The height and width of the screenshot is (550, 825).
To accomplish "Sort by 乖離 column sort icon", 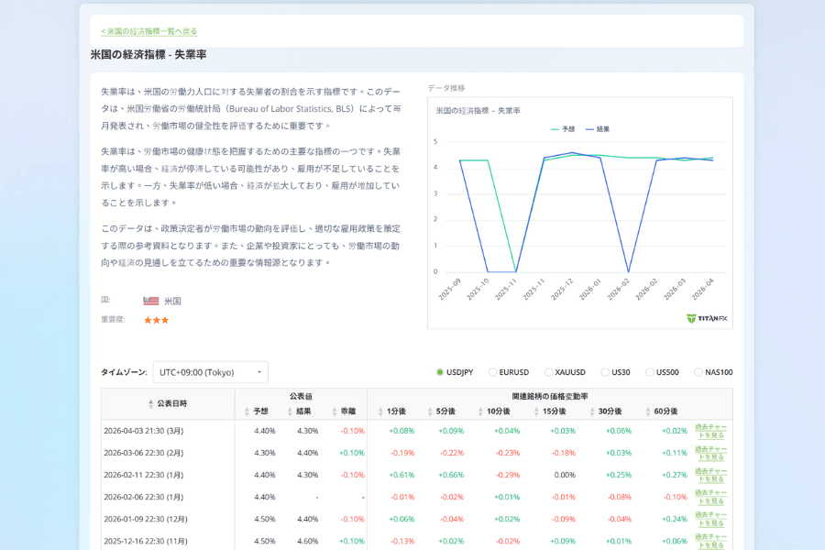I will click(x=335, y=412).
